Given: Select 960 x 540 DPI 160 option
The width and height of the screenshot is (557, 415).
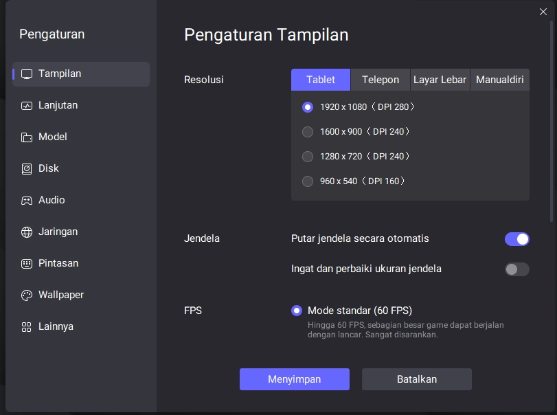Looking at the screenshot, I should 308,181.
